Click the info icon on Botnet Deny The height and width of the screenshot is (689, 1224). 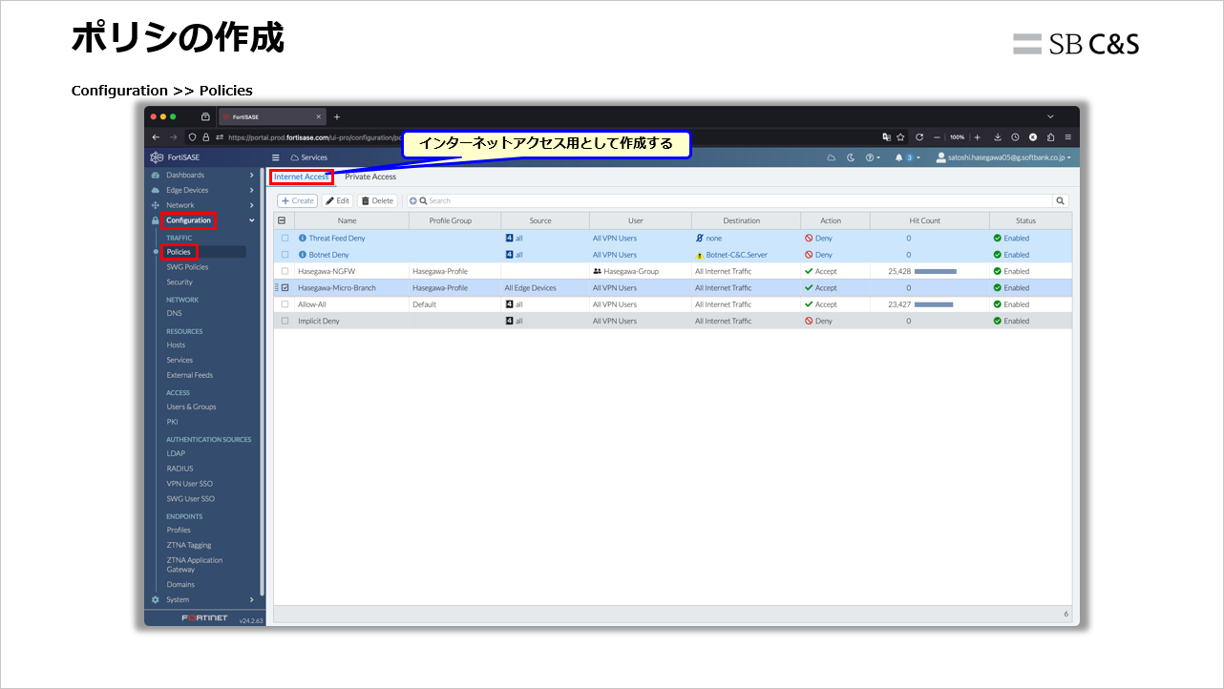pos(303,255)
